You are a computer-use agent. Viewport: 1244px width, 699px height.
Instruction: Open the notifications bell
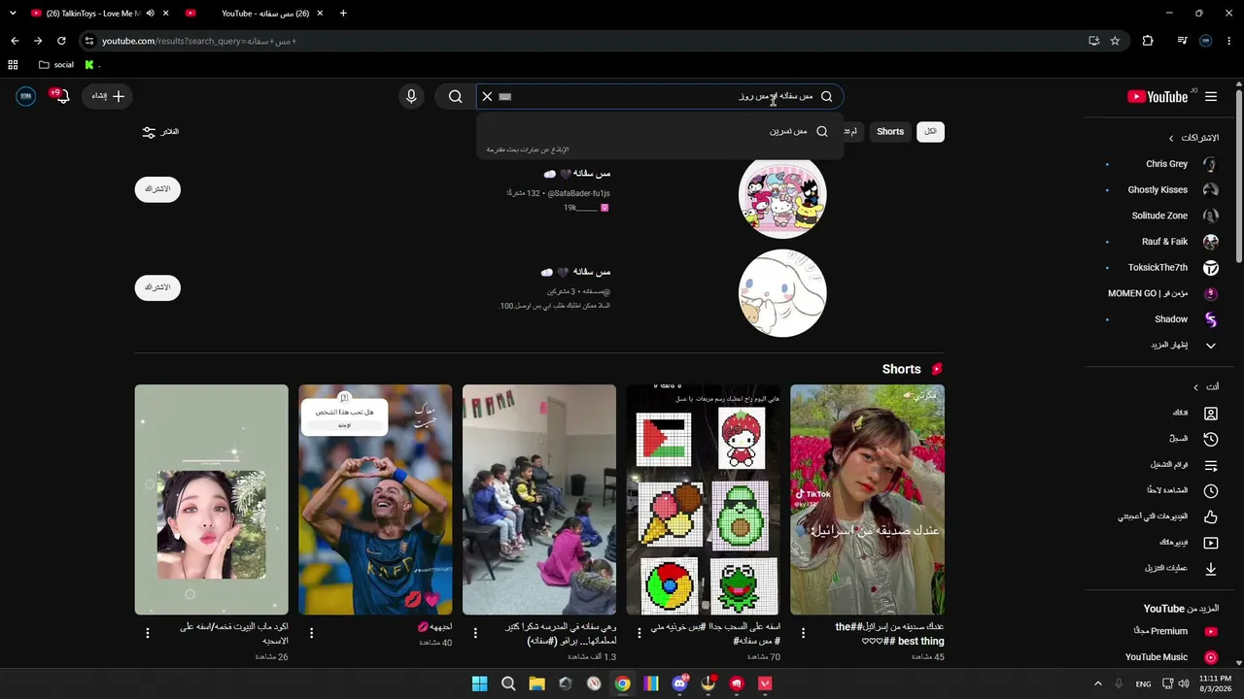tap(62, 96)
